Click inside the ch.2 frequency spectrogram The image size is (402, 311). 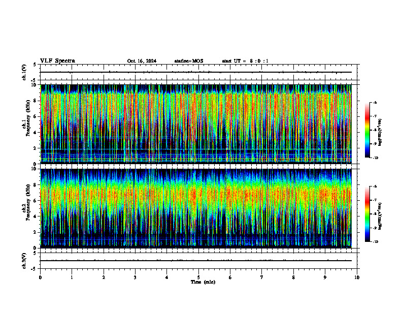pos(198,208)
